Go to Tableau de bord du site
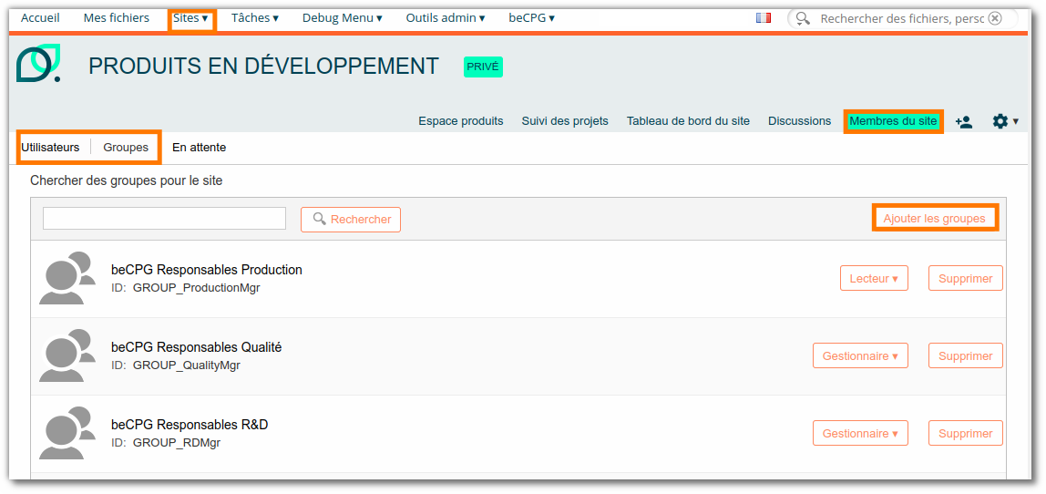This screenshot has width=1046, height=494. pyautogui.click(x=689, y=121)
